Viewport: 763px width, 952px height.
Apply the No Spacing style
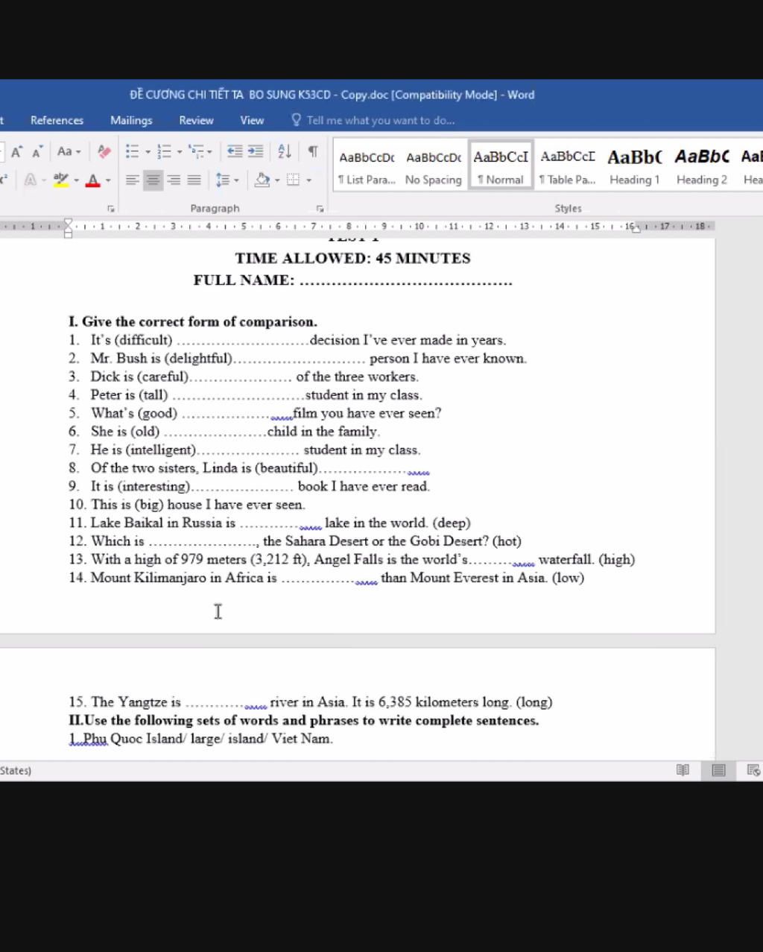pos(433,166)
